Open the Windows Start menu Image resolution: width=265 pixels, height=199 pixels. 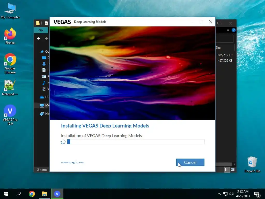click(6, 194)
